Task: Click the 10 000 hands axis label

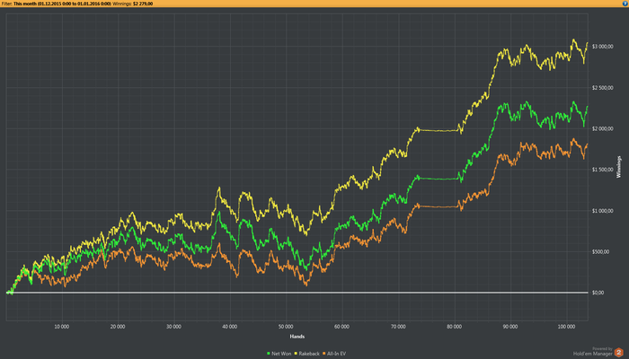Action: (x=62, y=327)
